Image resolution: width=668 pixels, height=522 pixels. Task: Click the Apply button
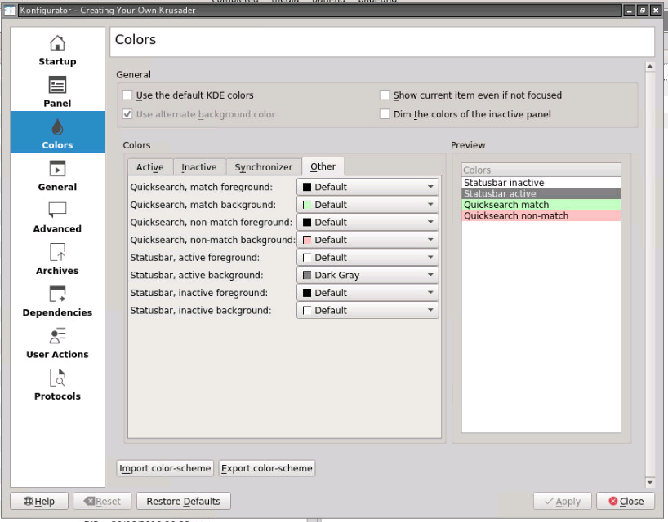563,501
